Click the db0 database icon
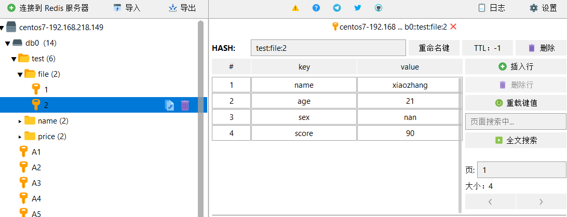The width and height of the screenshot is (567, 217). (17, 43)
